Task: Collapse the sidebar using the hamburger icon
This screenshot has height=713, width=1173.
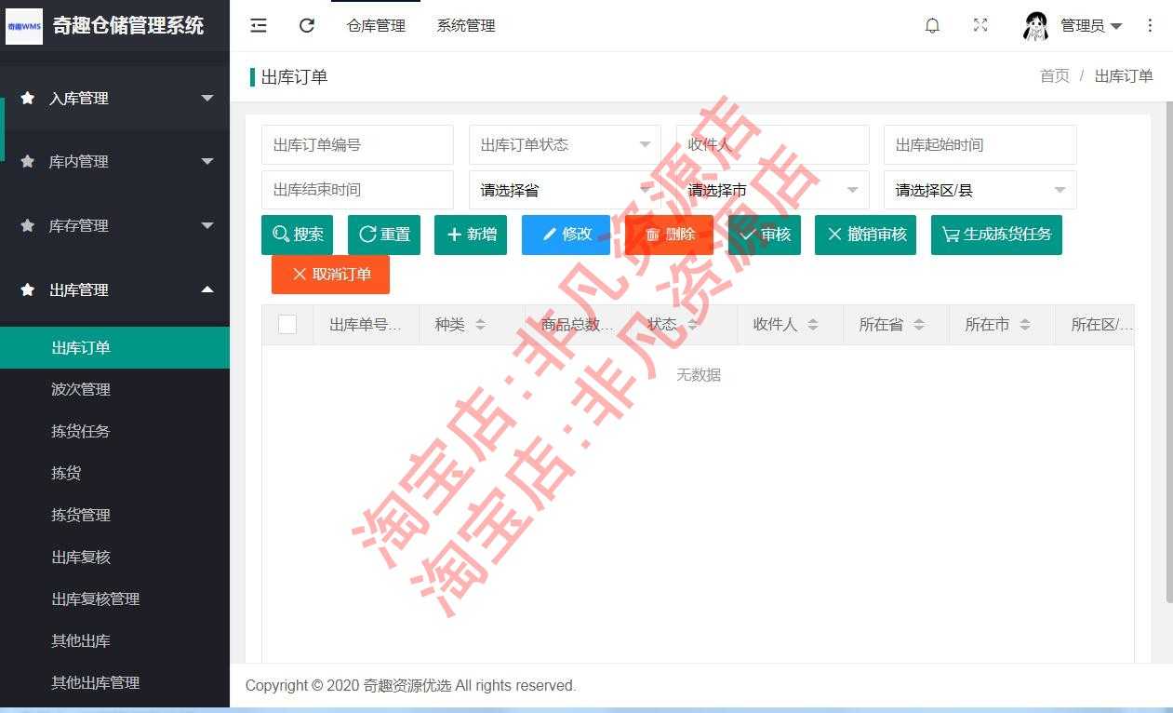Action: click(258, 25)
